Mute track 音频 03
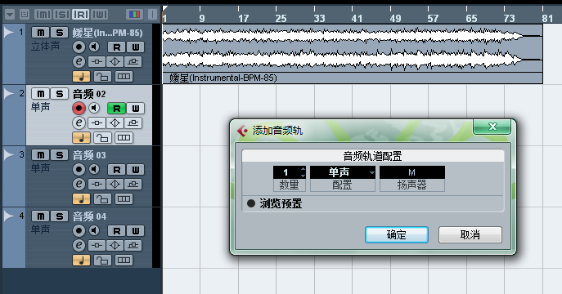 [x=41, y=155]
